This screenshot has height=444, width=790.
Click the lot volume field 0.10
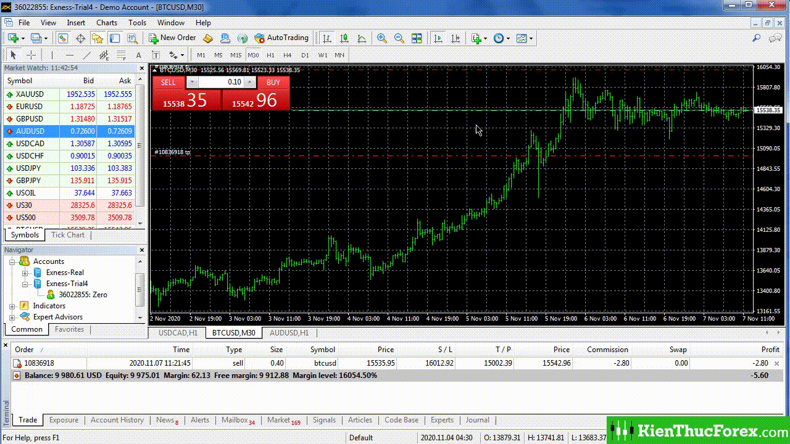point(221,82)
